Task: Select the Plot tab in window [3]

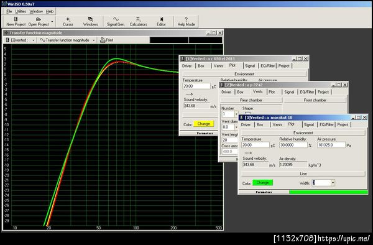Action: (291, 124)
